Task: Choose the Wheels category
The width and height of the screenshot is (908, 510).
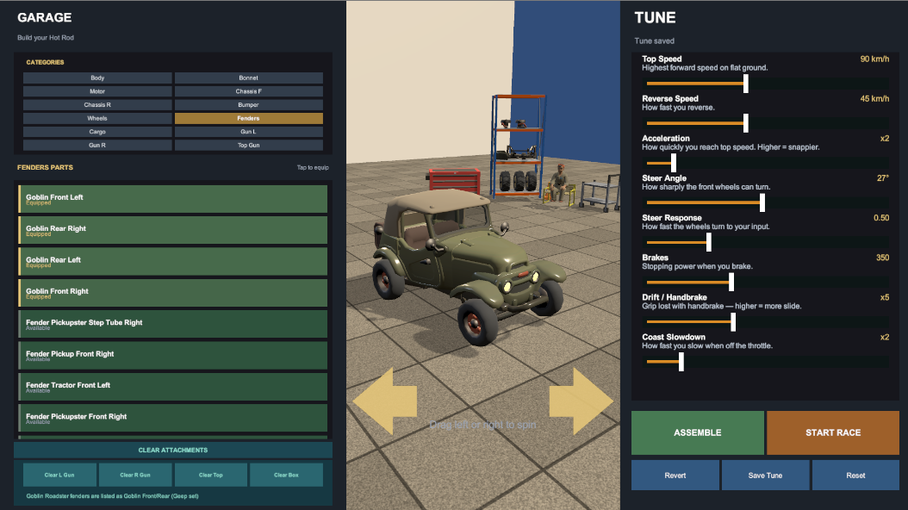Action: (x=97, y=118)
